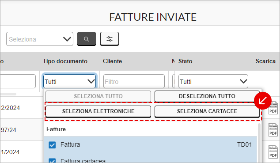Open the filter sliders settings button
The width and height of the screenshot is (280, 163).
(x=110, y=39)
